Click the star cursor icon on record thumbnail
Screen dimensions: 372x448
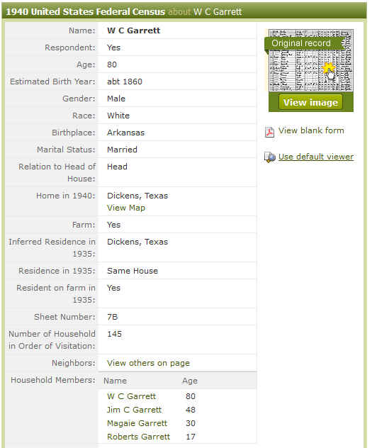point(329,70)
